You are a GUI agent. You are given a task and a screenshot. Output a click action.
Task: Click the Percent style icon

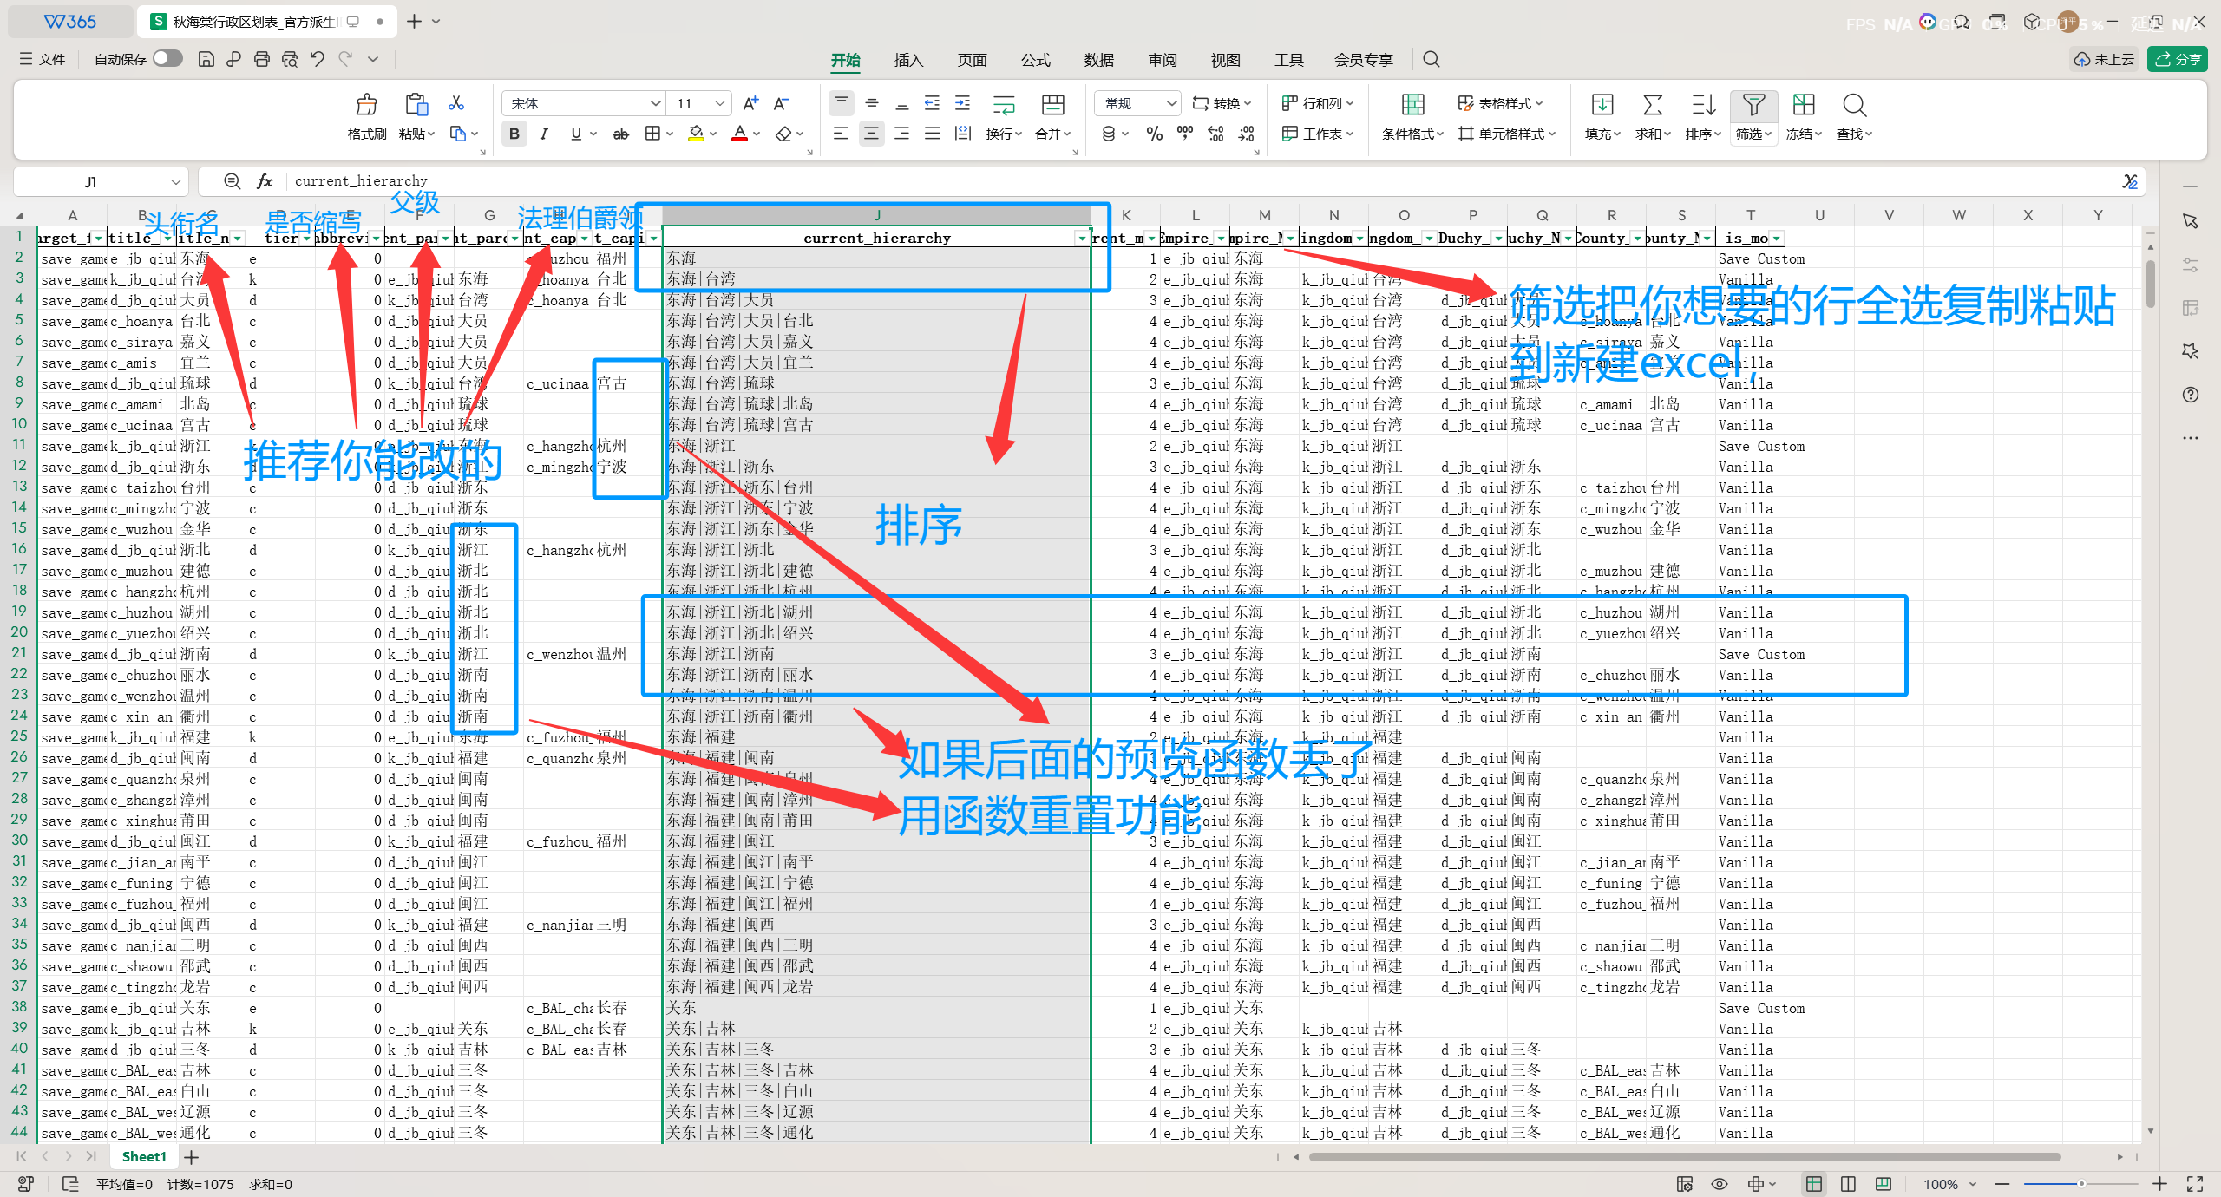point(1154,134)
